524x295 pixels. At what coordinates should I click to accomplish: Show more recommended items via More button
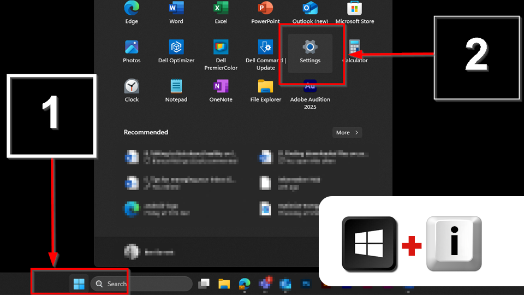pyautogui.click(x=347, y=132)
